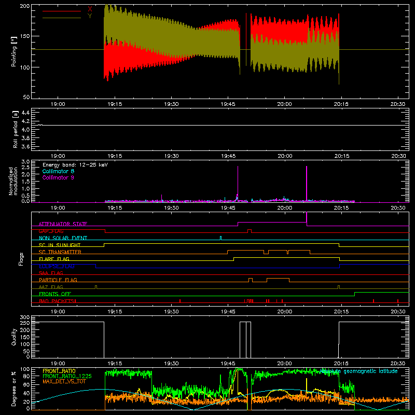The image size is (415, 415).
Task: Click the '2.5' value on modulation axis
Action: point(25,167)
